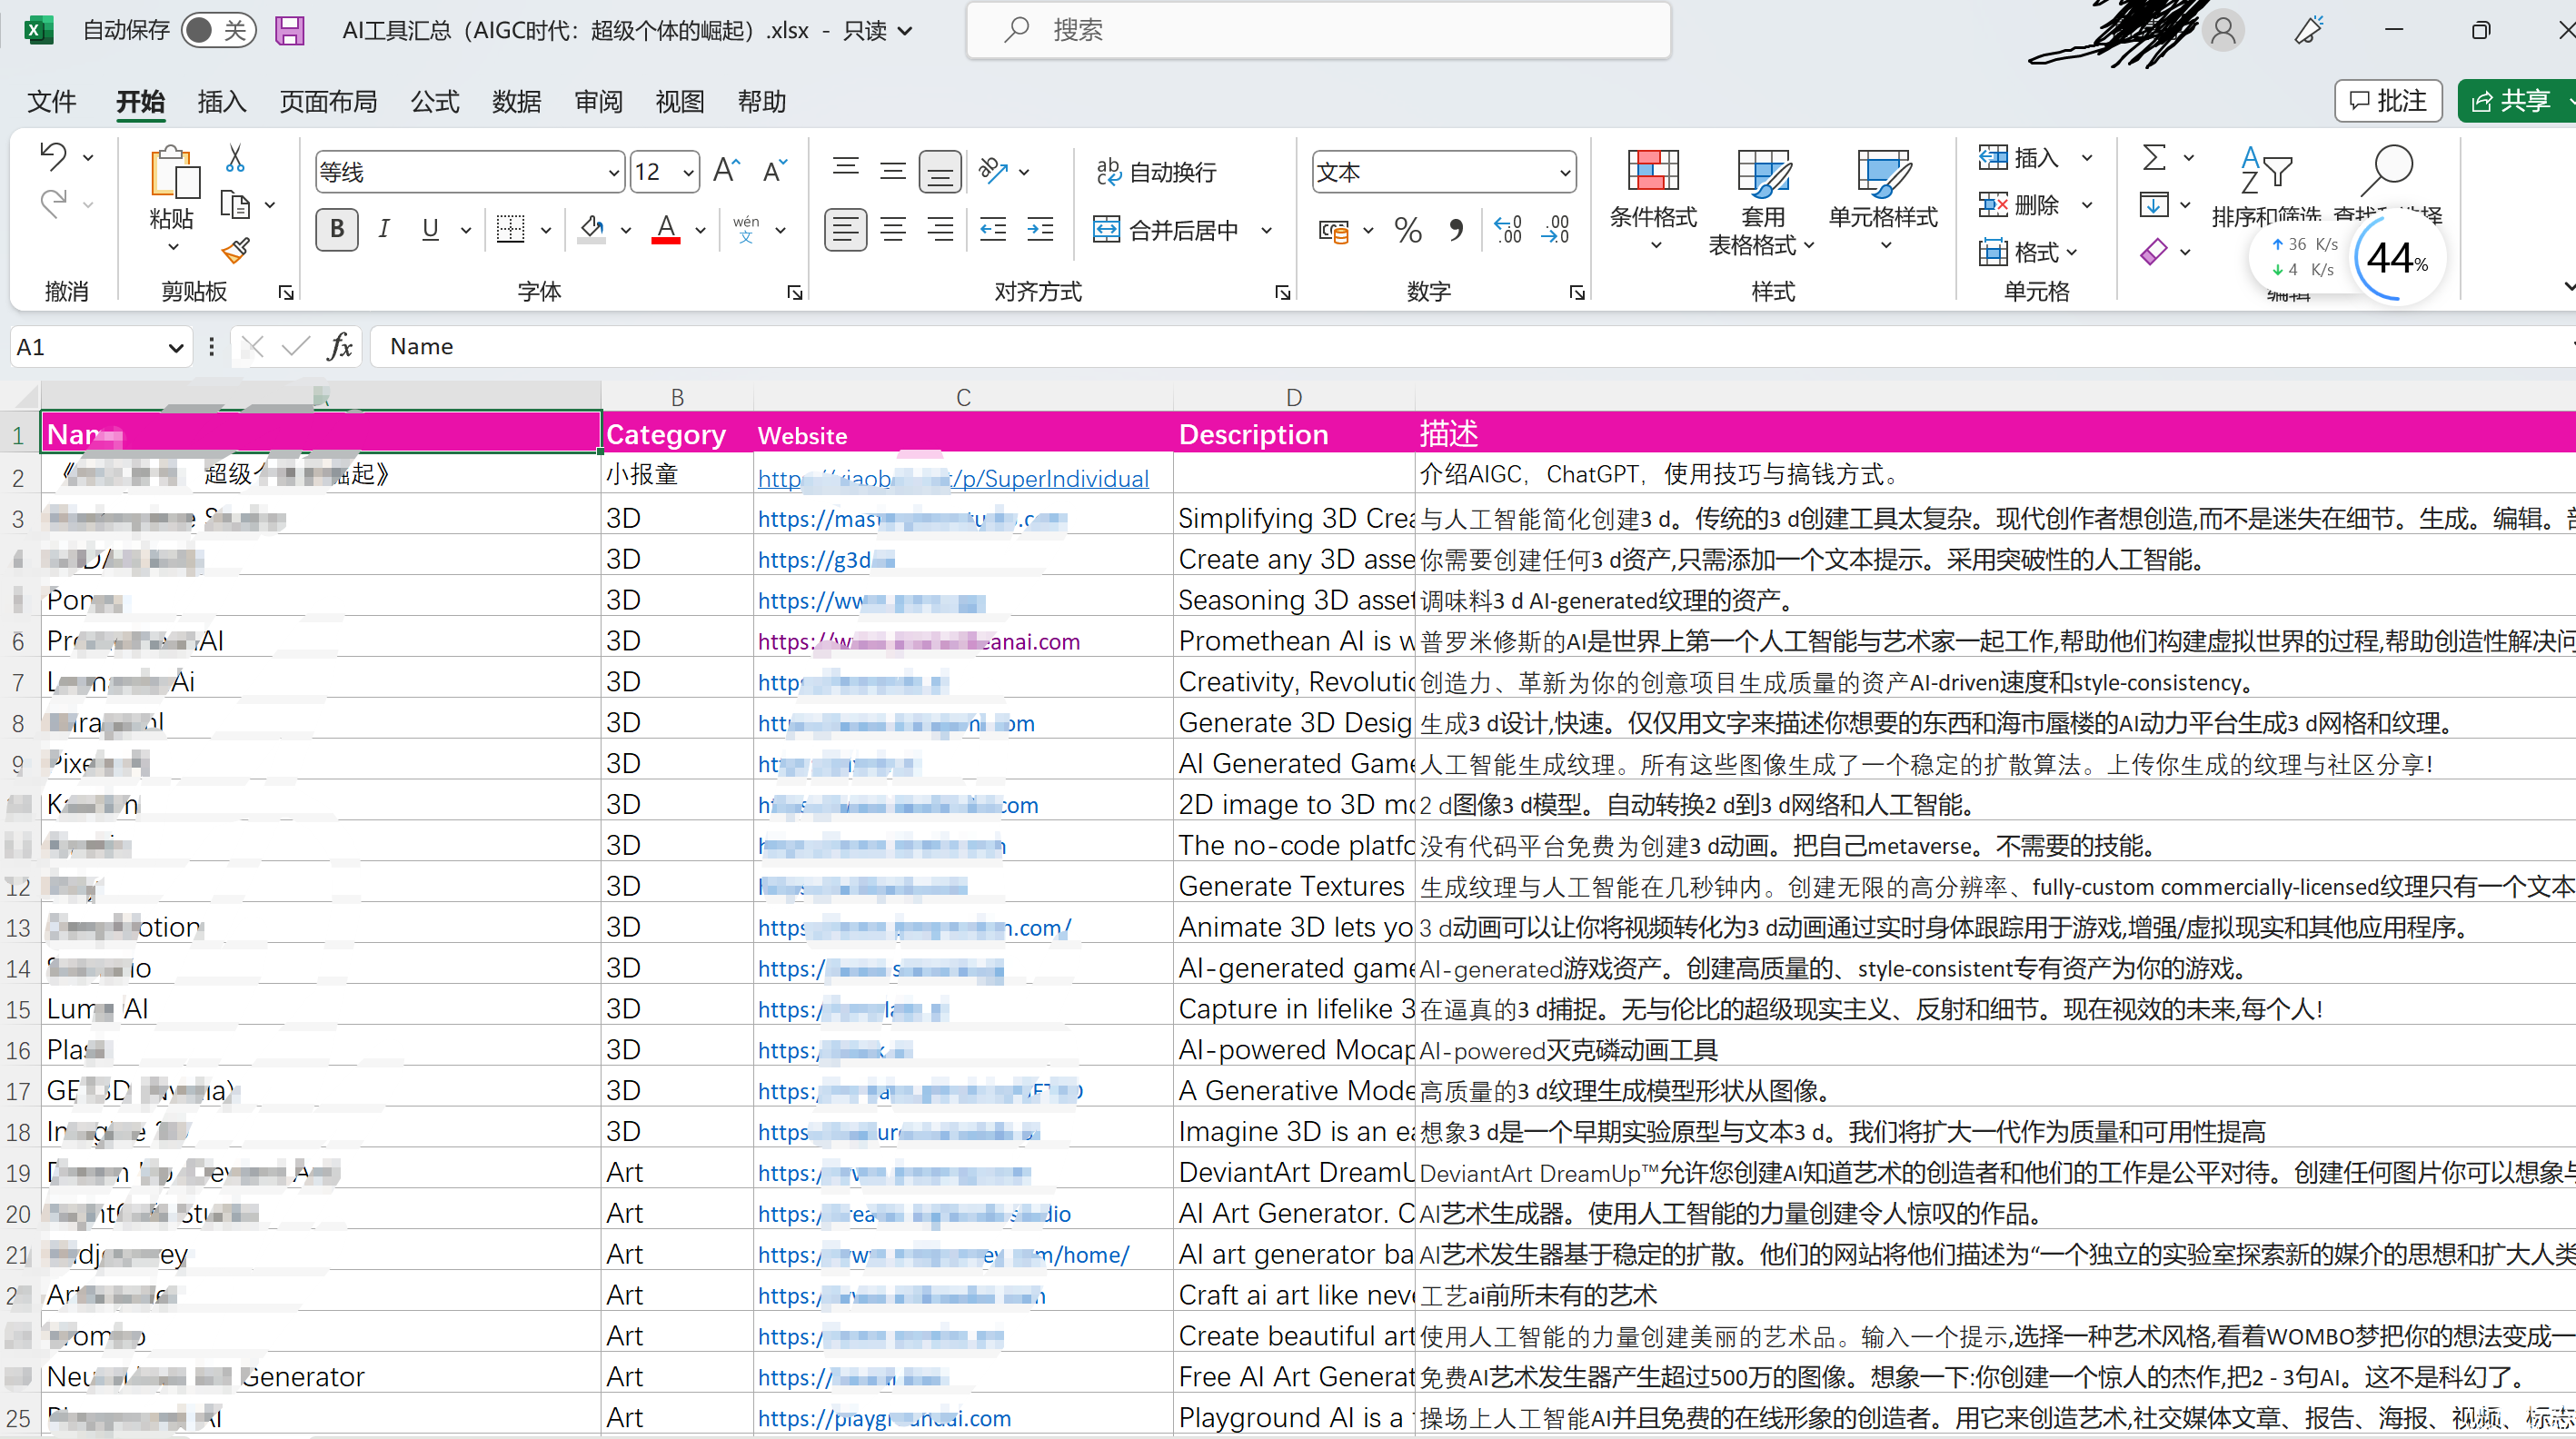Toggle left text alignment
The image size is (2576, 1439).
845,230
